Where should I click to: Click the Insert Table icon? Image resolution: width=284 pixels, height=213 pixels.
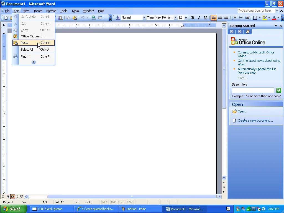click(x=100, y=17)
